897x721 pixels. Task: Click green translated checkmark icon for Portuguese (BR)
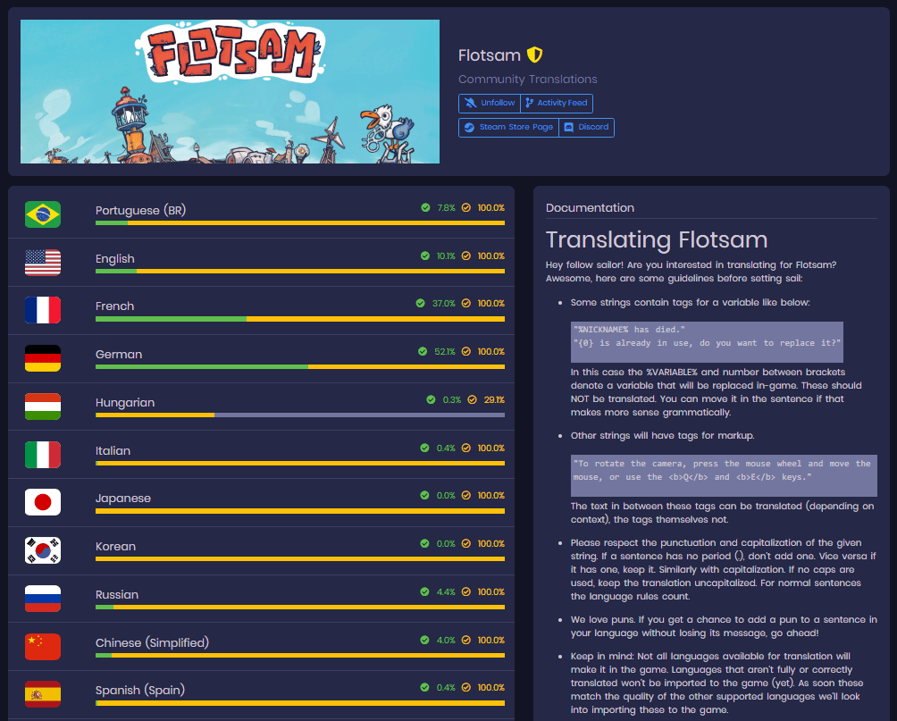(x=425, y=207)
